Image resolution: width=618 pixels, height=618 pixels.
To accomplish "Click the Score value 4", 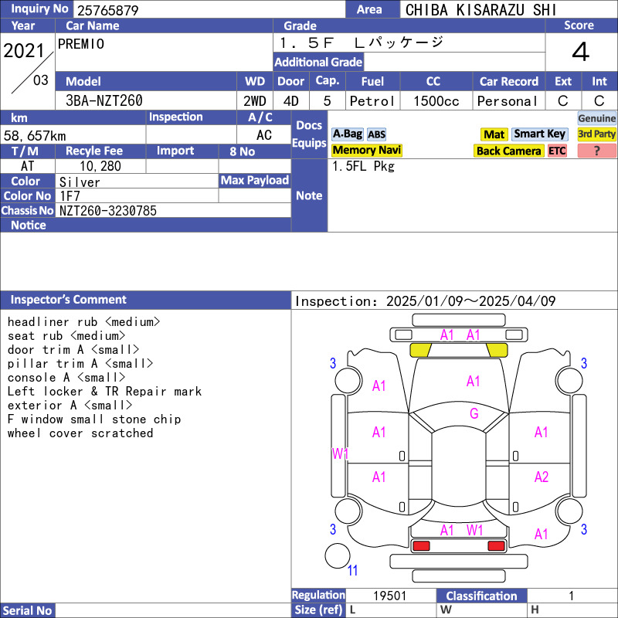I will (580, 52).
